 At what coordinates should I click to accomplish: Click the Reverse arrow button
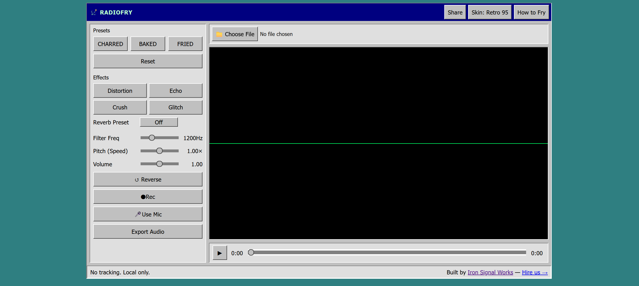(148, 179)
